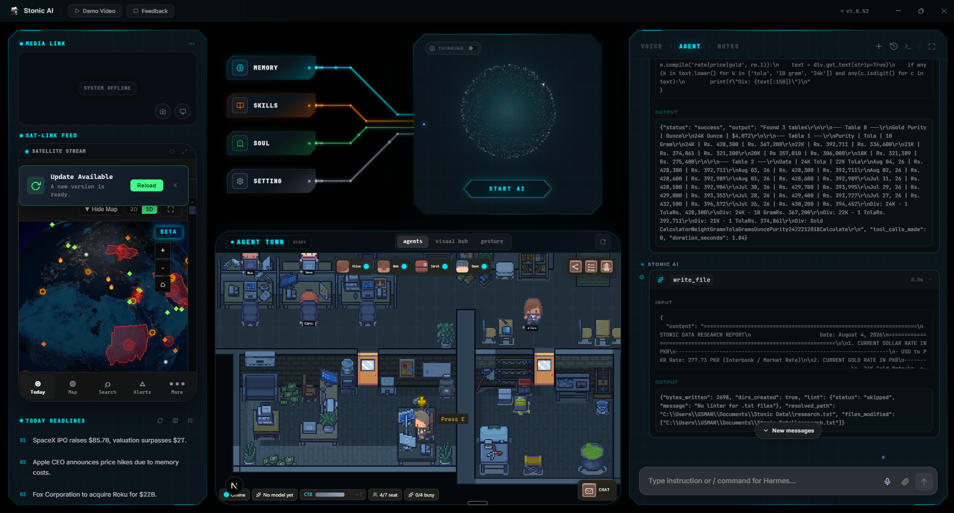Open the More menu in satellite feed
The image size is (954, 513).
pos(177,387)
